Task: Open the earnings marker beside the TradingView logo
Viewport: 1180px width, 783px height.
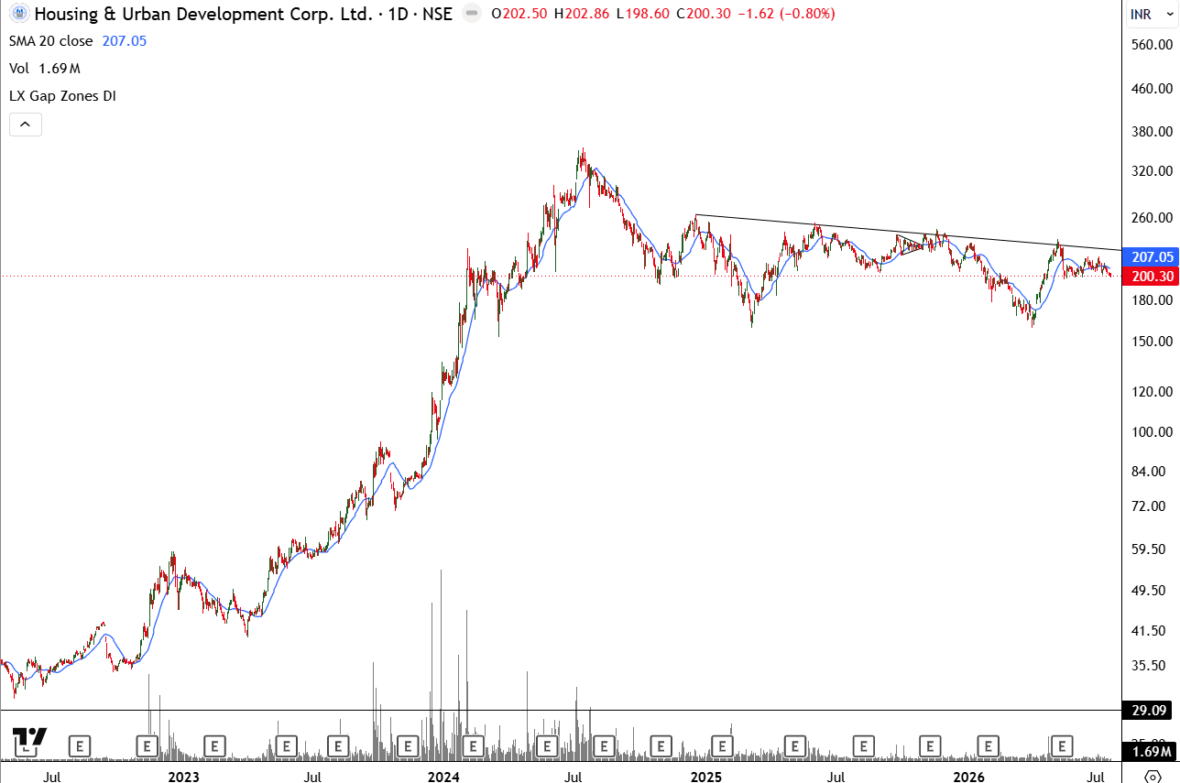Action: (80, 745)
